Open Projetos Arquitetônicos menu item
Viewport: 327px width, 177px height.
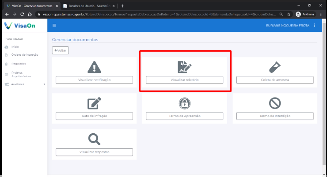point(21,74)
